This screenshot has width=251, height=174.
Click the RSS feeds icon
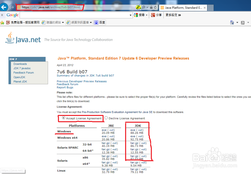point(243,23)
